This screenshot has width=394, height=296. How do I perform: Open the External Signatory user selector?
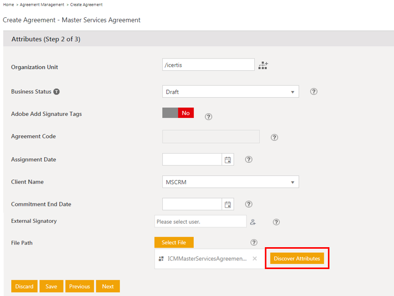[200, 222]
